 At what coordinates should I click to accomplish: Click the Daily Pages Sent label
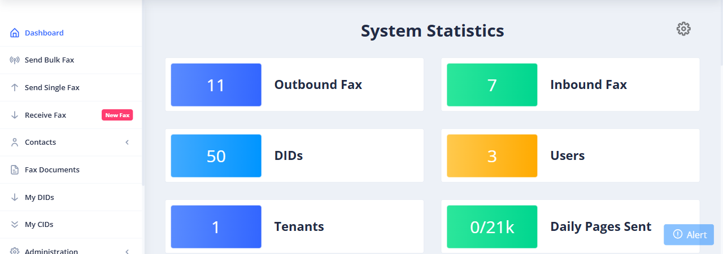tap(601, 227)
